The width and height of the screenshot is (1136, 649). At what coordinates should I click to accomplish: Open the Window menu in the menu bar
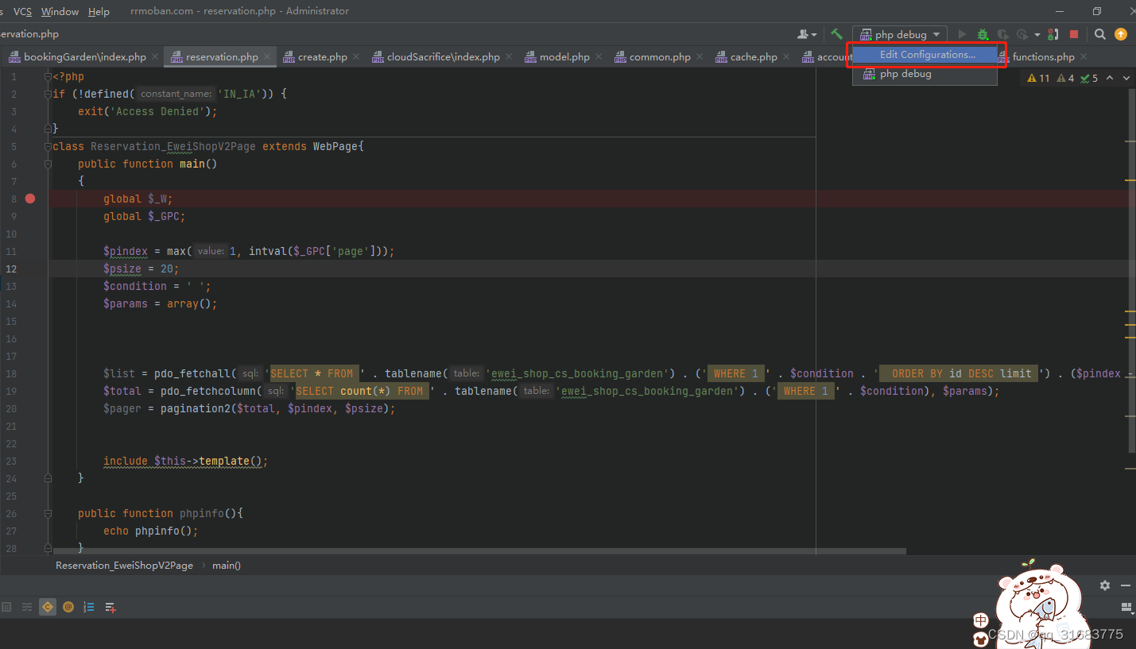coord(60,11)
